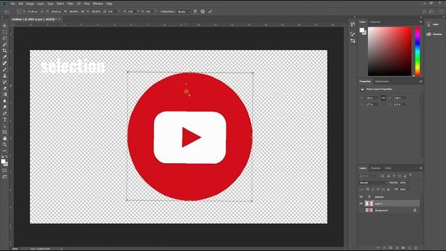Select the Clone Stamp tool
The image size is (446, 251).
tap(5, 76)
